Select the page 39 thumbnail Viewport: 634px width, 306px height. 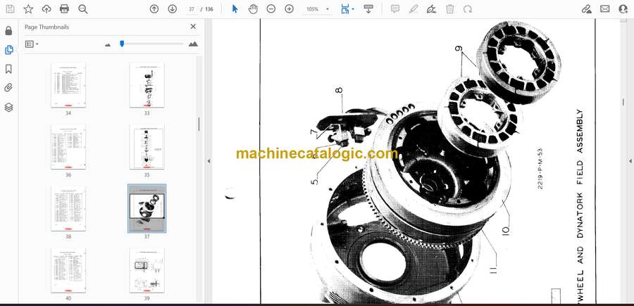coord(147,270)
